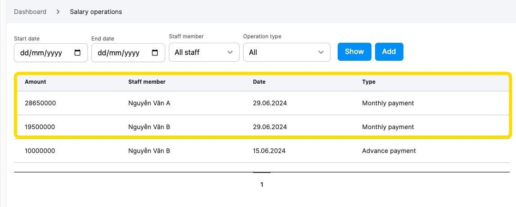Click the Date column header
Image resolution: width=516 pixels, height=207 pixels.
(259, 82)
